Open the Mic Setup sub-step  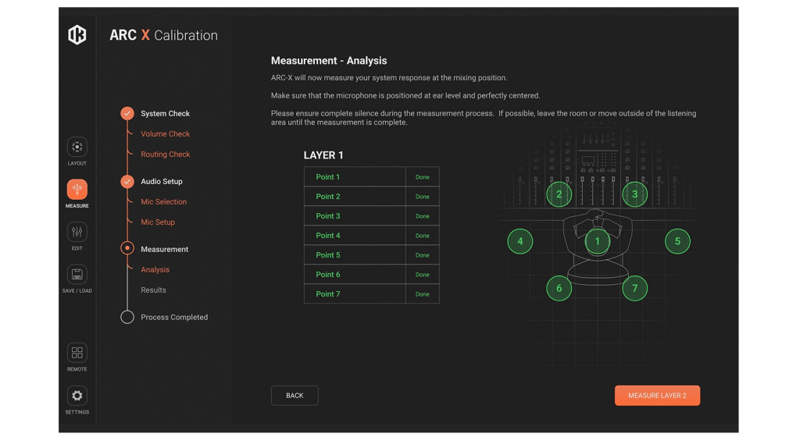click(158, 222)
